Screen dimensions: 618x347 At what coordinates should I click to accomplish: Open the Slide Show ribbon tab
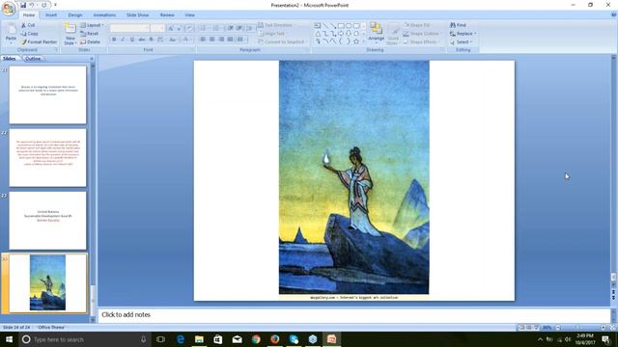[x=137, y=15]
